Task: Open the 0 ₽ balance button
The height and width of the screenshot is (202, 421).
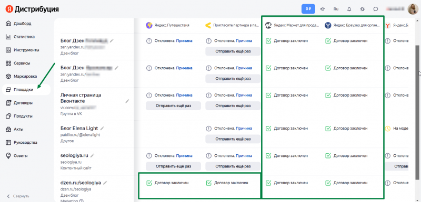Action: [308, 9]
